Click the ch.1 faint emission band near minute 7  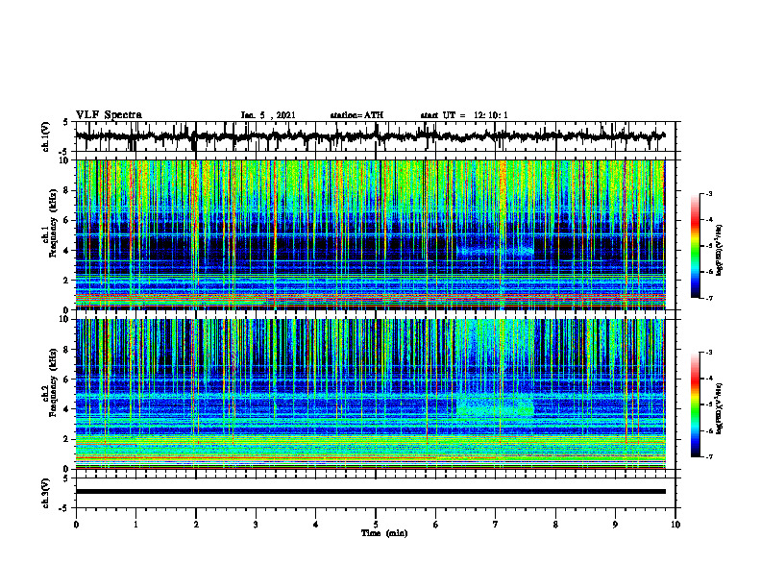tap(495, 252)
